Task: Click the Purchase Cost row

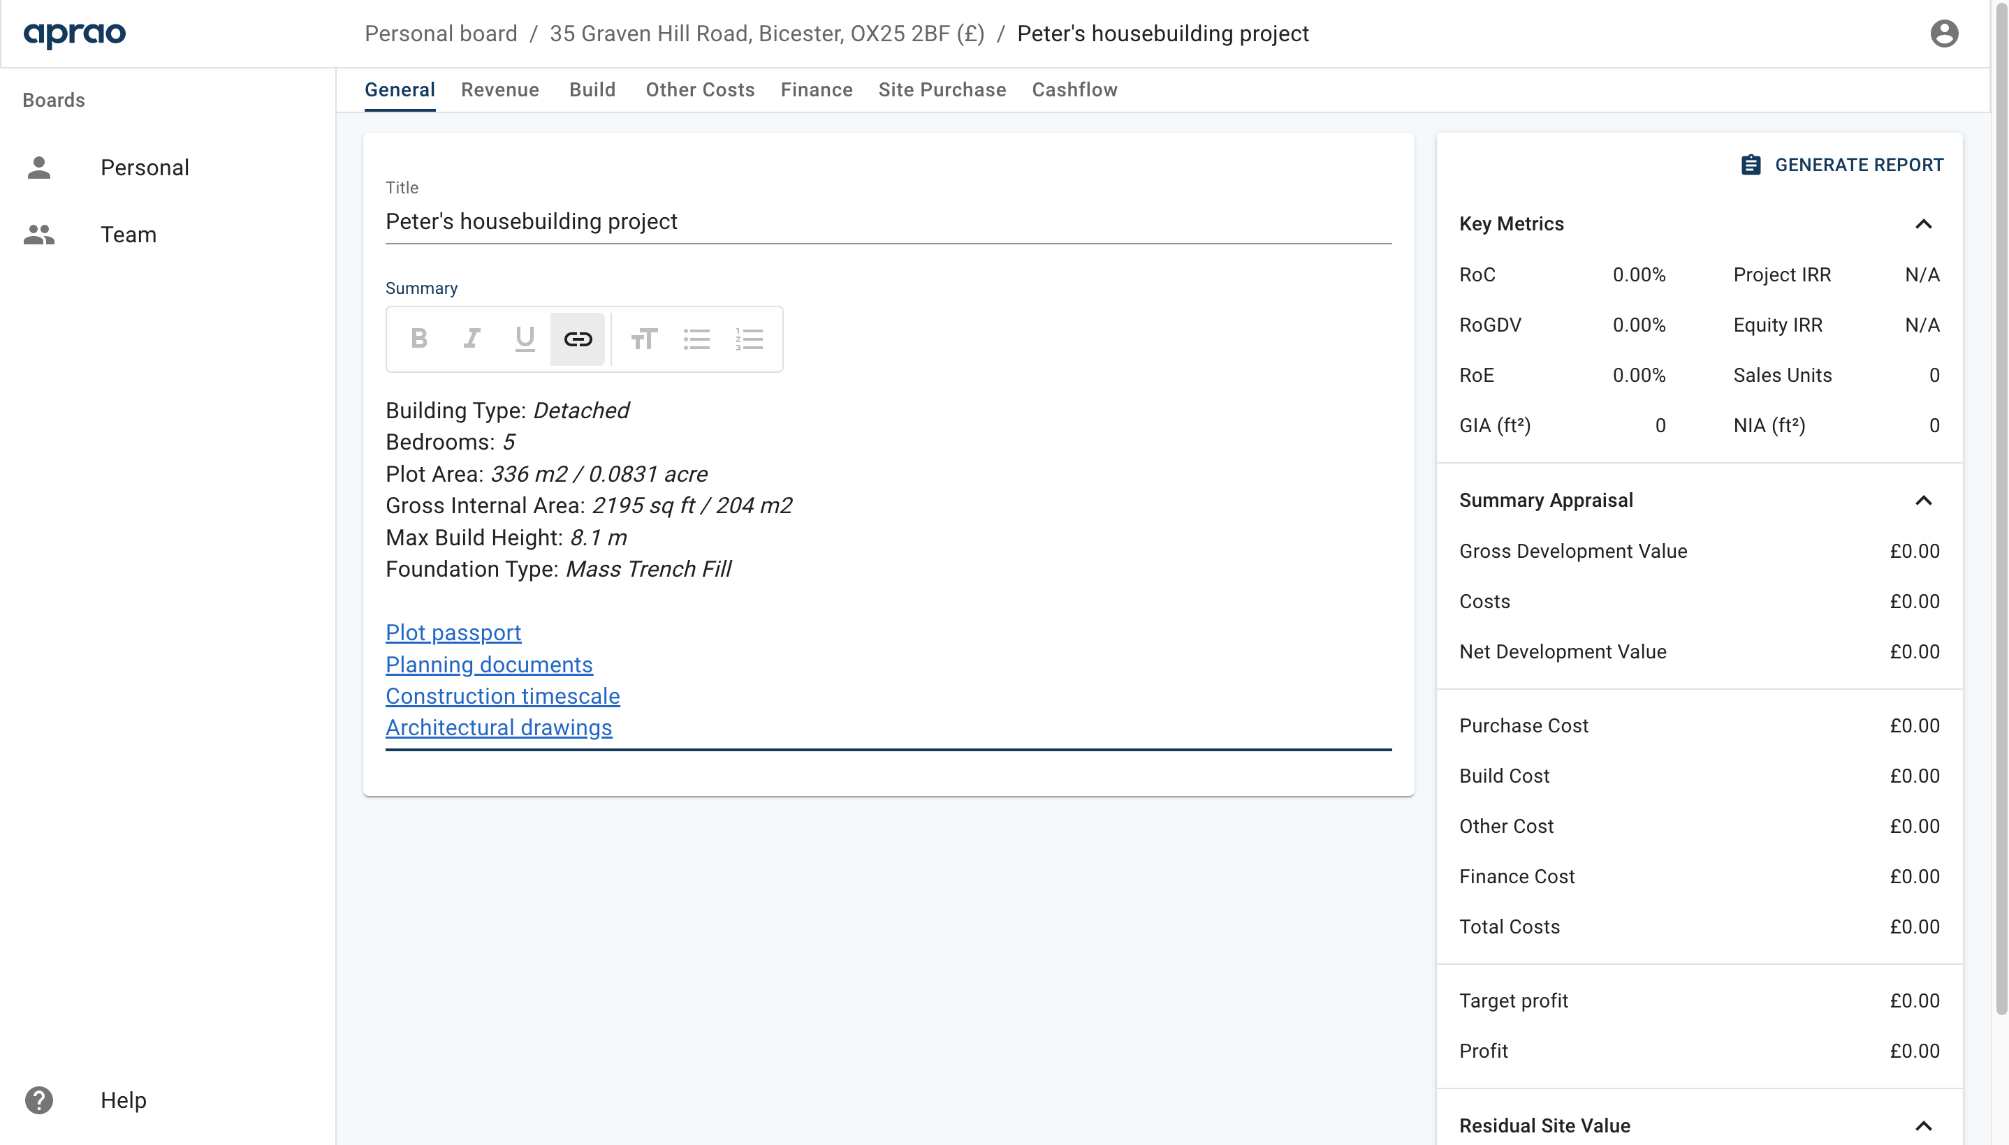Action: click(1699, 726)
